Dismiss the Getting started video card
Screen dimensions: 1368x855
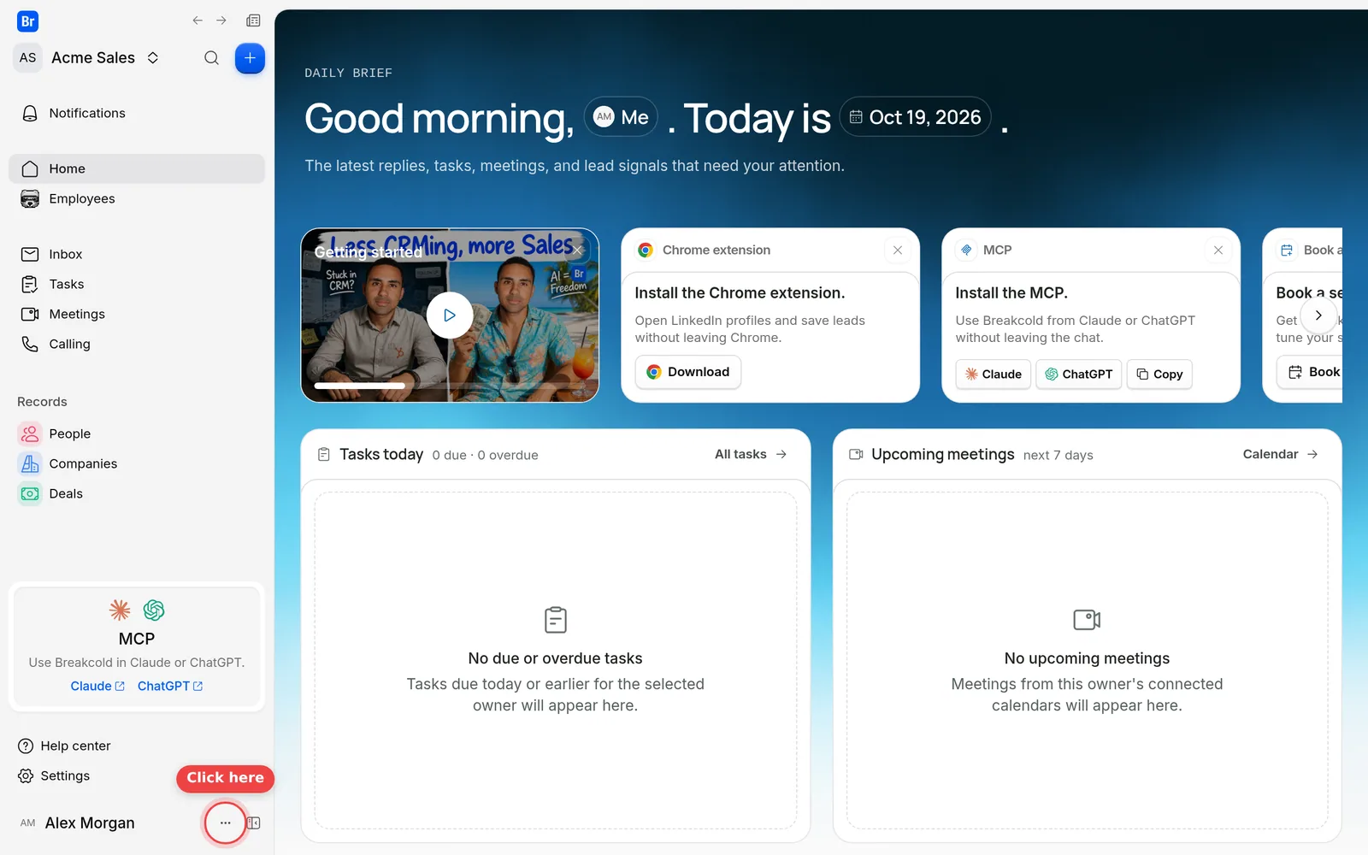click(578, 250)
